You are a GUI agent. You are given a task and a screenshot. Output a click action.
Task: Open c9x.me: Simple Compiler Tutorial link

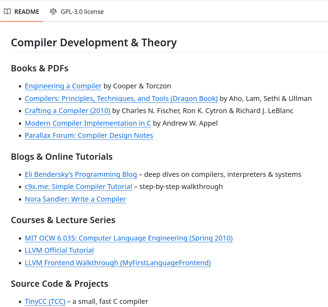coord(78,187)
